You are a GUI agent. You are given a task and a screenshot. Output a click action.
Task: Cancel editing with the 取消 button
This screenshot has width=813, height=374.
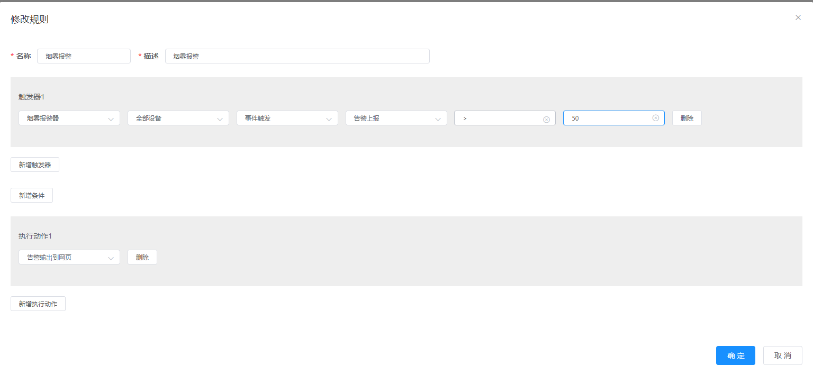783,355
